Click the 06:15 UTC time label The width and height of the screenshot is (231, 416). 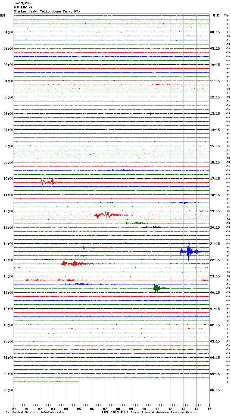coord(215,390)
